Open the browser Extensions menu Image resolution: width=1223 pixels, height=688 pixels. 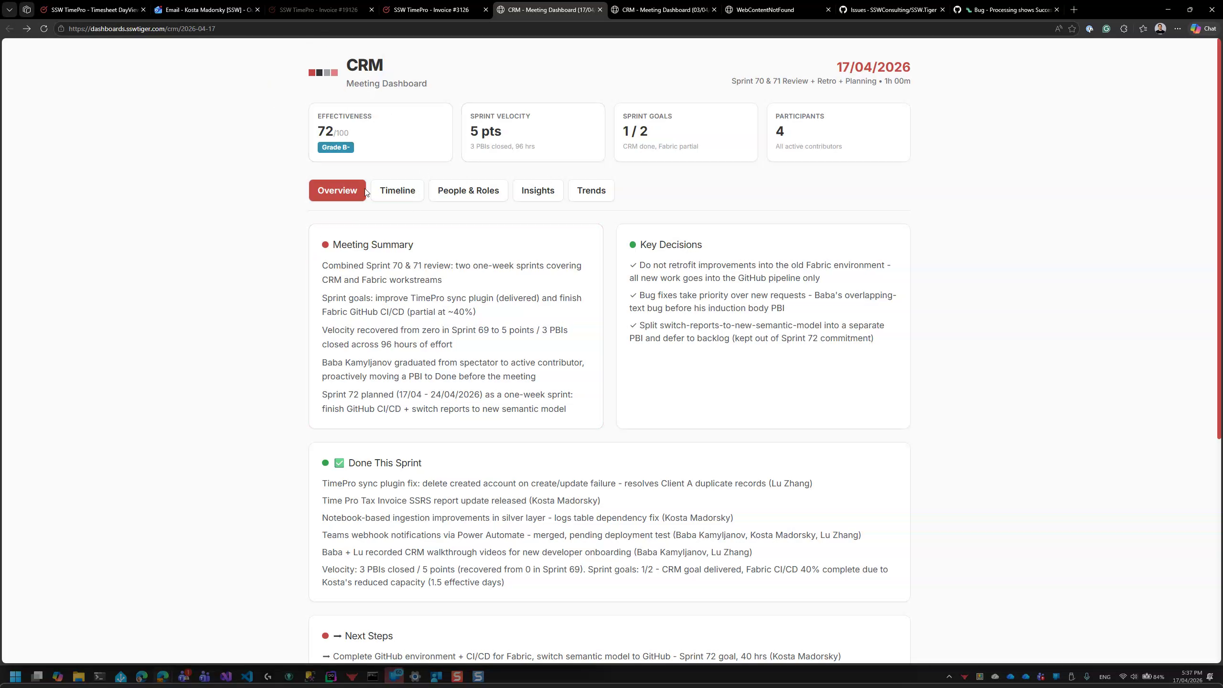coord(1124,29)
